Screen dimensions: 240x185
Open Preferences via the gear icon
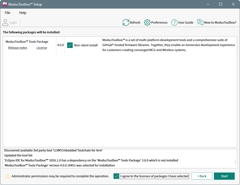coord(147,22)
